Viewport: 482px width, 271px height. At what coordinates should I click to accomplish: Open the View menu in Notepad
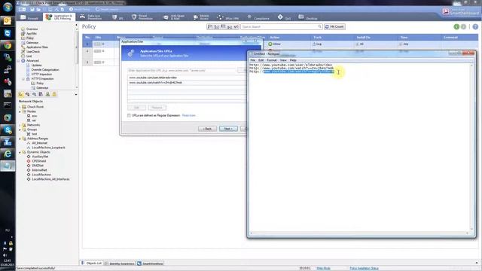[283, 60]
